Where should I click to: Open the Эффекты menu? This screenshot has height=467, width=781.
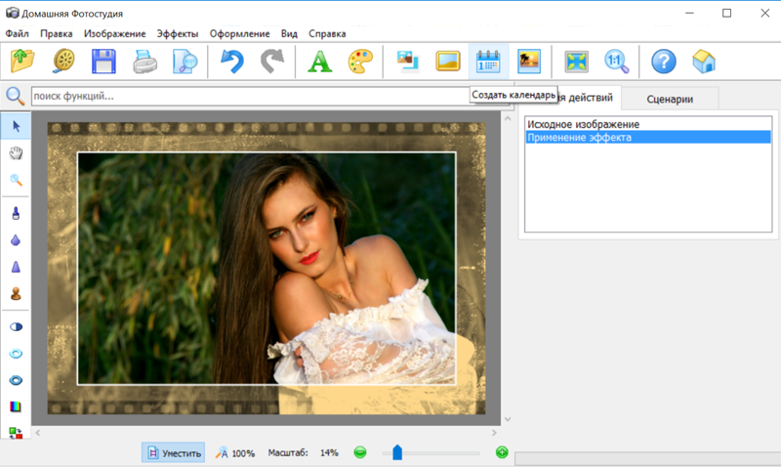click(177, 33)
